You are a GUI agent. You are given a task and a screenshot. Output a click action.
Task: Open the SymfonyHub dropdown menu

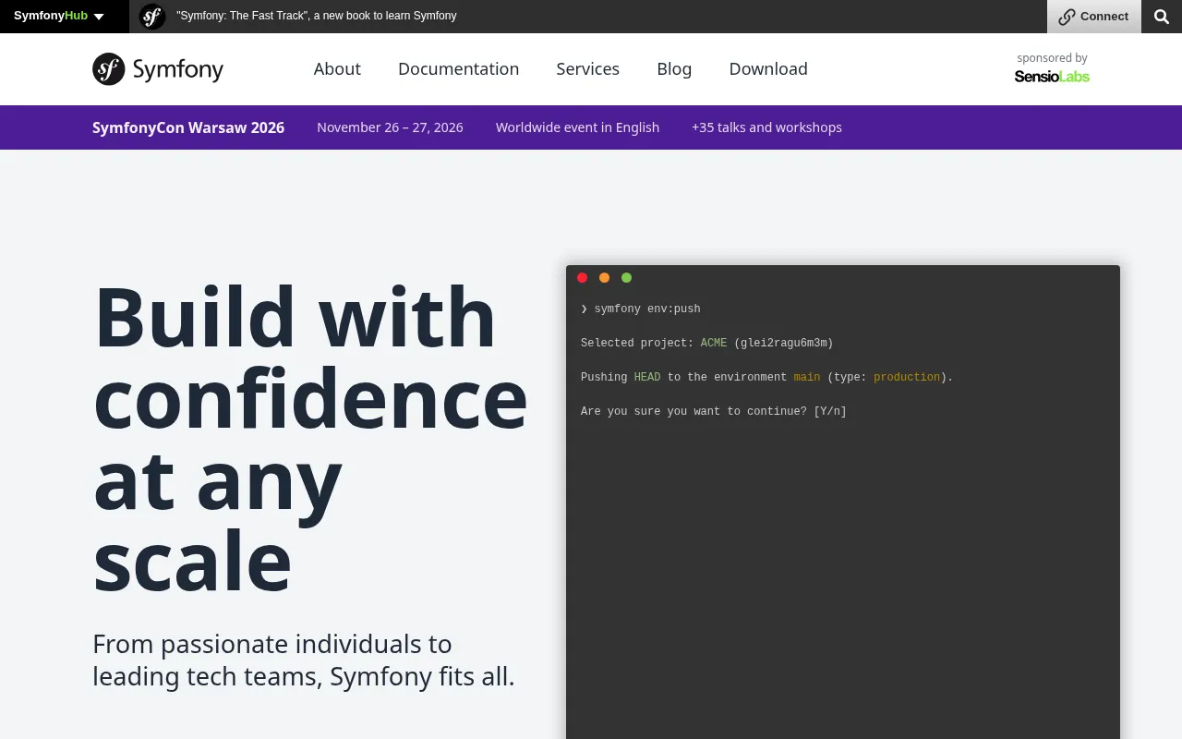coord(59,16)
